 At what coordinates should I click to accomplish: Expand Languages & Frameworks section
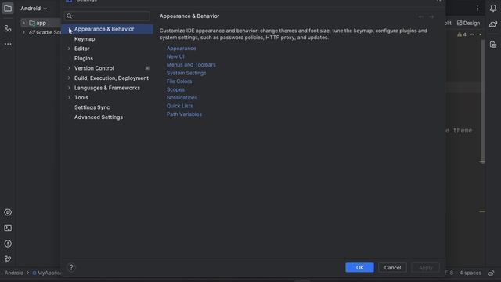point(69,88)
